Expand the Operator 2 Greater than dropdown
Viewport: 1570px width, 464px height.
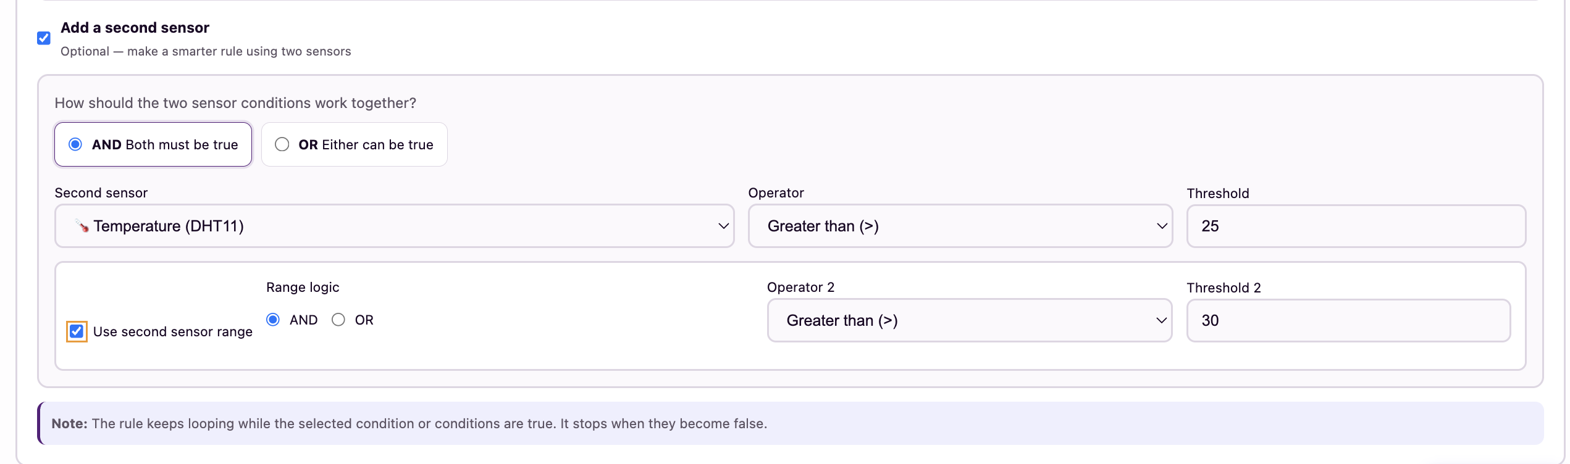tap(970, 320)
